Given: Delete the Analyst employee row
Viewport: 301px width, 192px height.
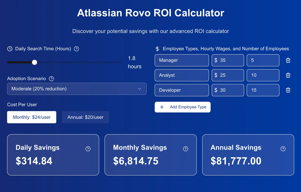Looking at the screenshot, I should [x=288, y=75].
